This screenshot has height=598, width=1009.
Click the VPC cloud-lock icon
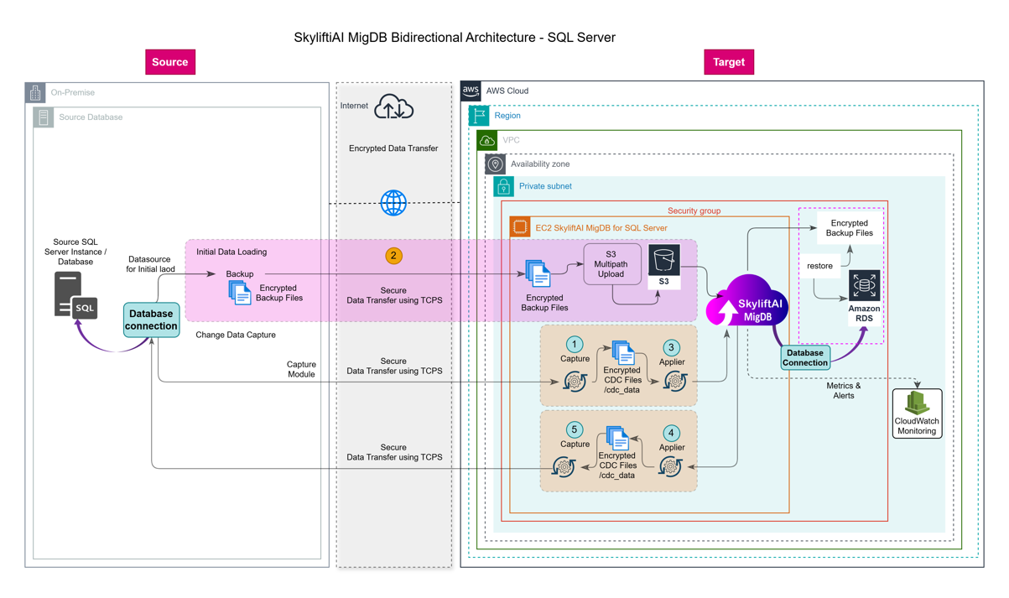click(x=487, y=140)
